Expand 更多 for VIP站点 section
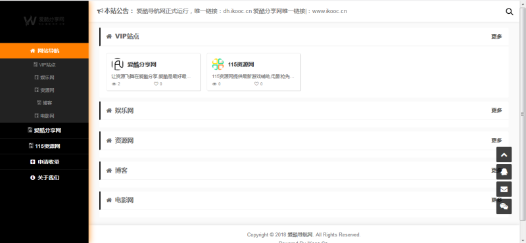526x243 pixels. tap(496, 37)
